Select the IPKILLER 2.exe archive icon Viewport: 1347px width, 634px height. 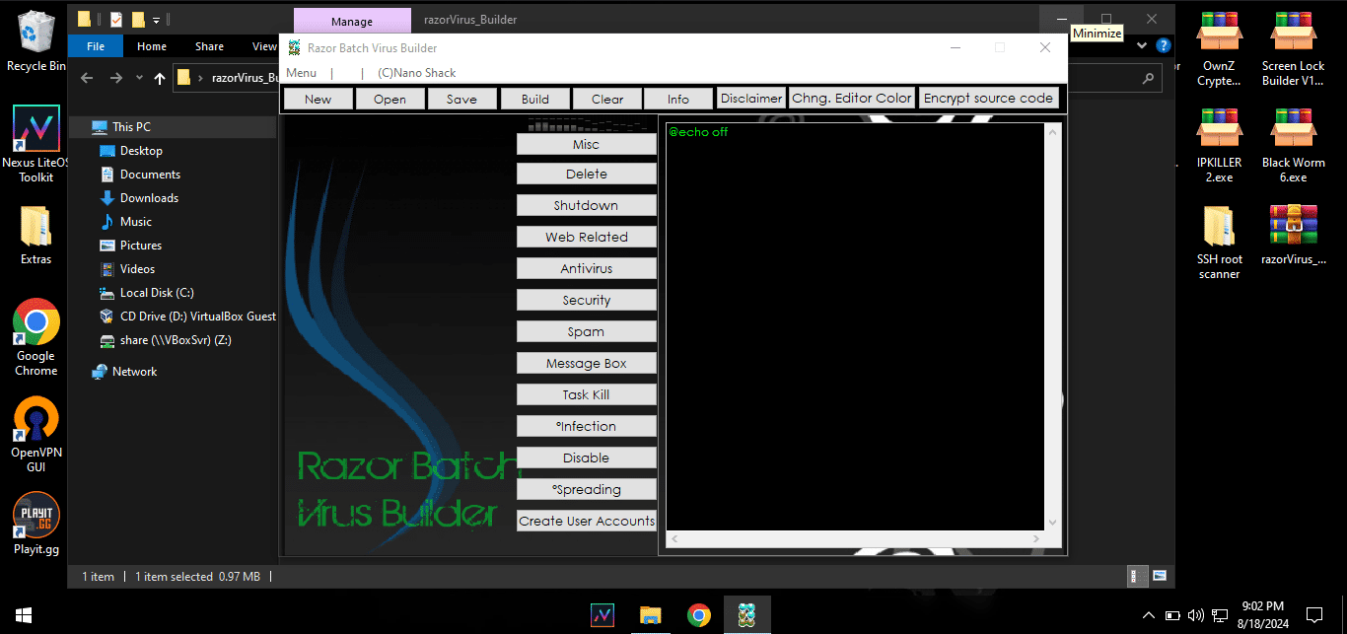pos(1219,145)
